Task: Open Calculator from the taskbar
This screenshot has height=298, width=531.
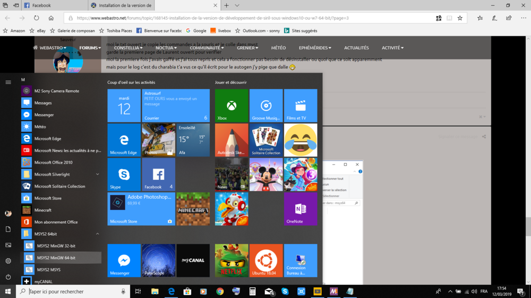Action: (x=252, y=291)
